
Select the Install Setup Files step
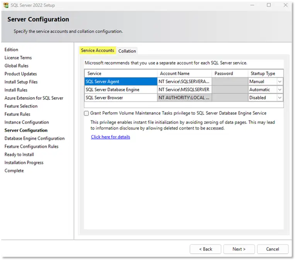21,82
